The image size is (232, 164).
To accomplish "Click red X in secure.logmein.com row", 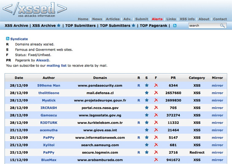I will click(x=156, y=152).
